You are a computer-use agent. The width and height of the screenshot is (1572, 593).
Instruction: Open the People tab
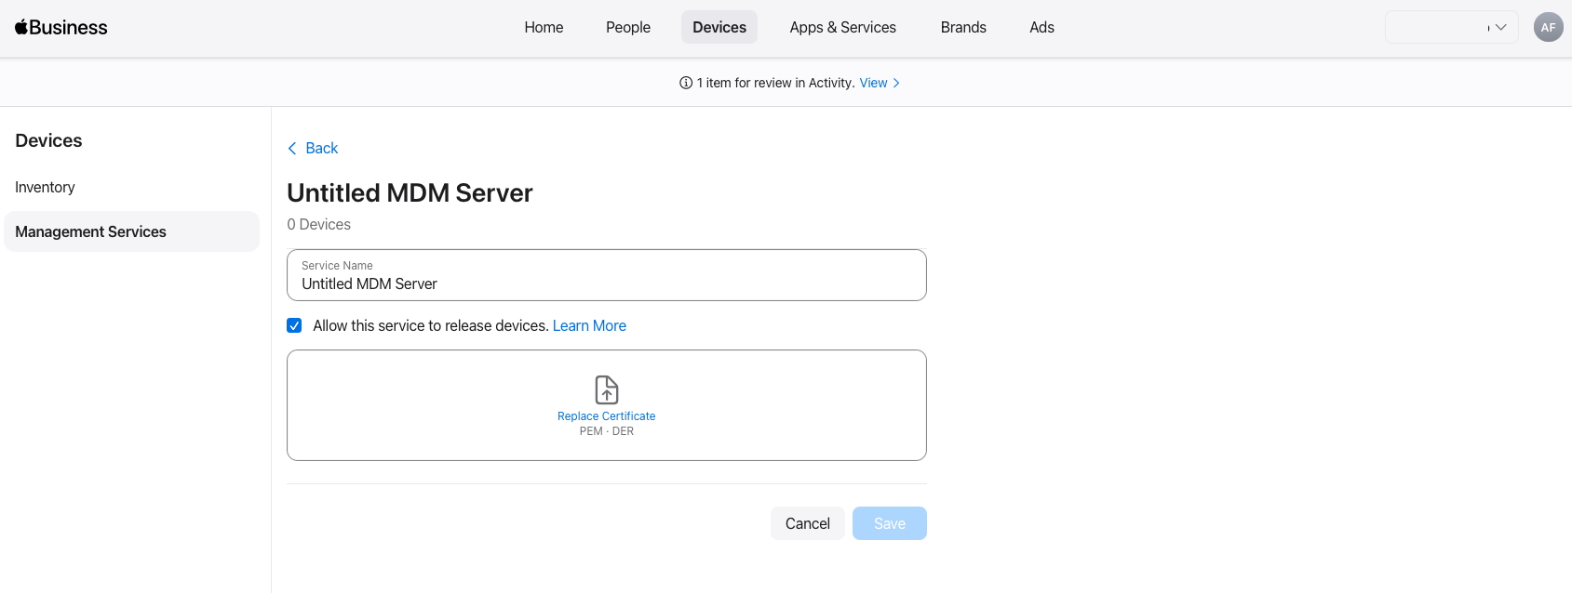(628, 27)
